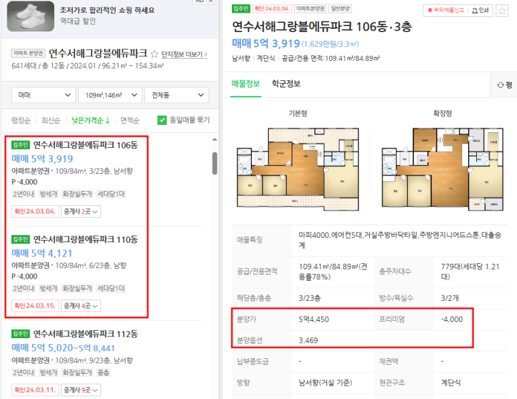This screenshot has width=517, height=399.
Task: View the 기본형 floor plan image
Action: pos(298,169)
